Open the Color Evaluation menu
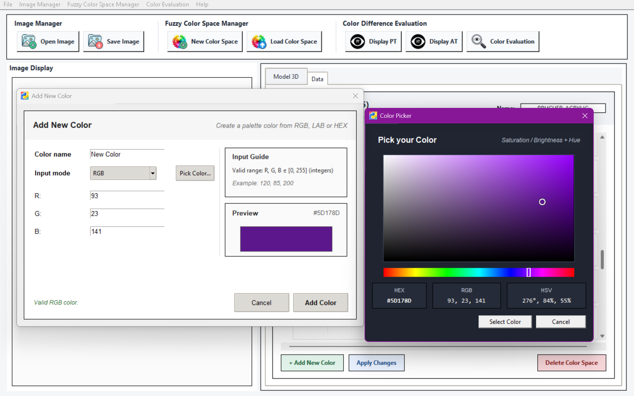Viewport: 634px width, 396px height. (167, 4)
